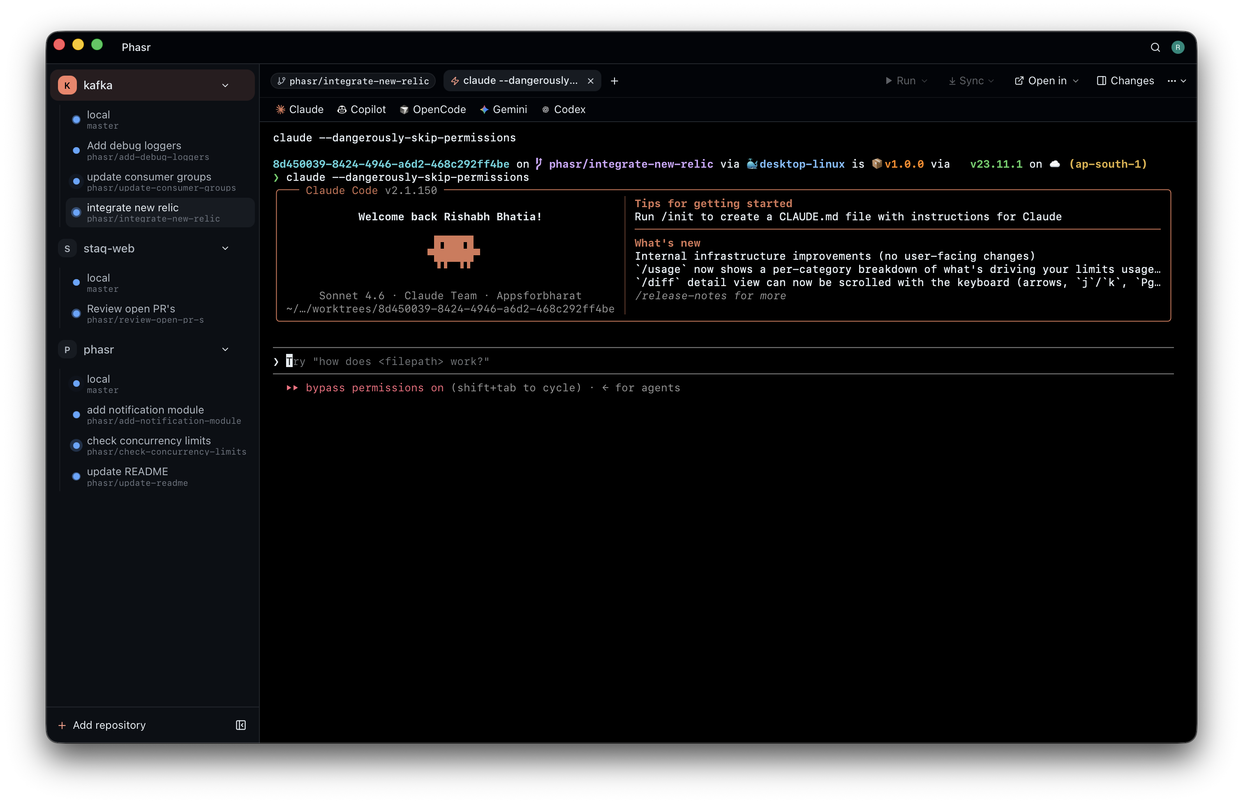
Task: Select integrate new relic workspace
Action: pos(160,213)
